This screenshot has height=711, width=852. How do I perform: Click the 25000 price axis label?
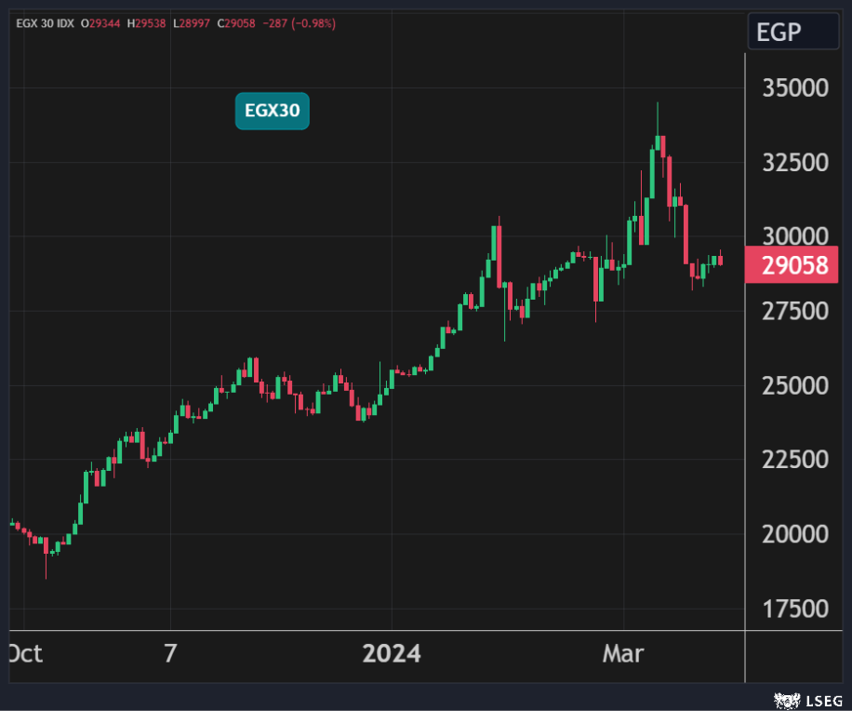pyautogui.click(x=794, y=385)
